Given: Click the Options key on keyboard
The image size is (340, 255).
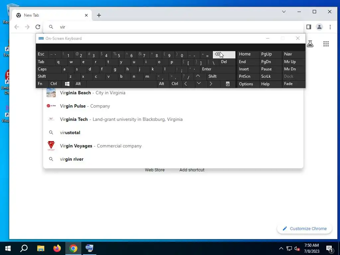Looking at the screenshot, I should pyautogui.click(x=248, y=84).
